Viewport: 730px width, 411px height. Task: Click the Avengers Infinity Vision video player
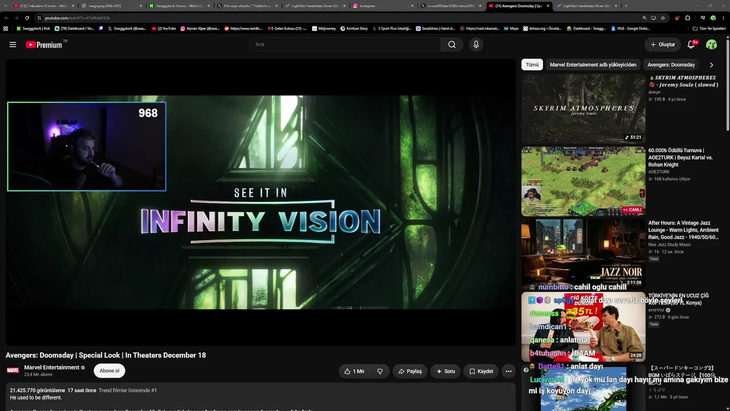click(x=261, y=202)
